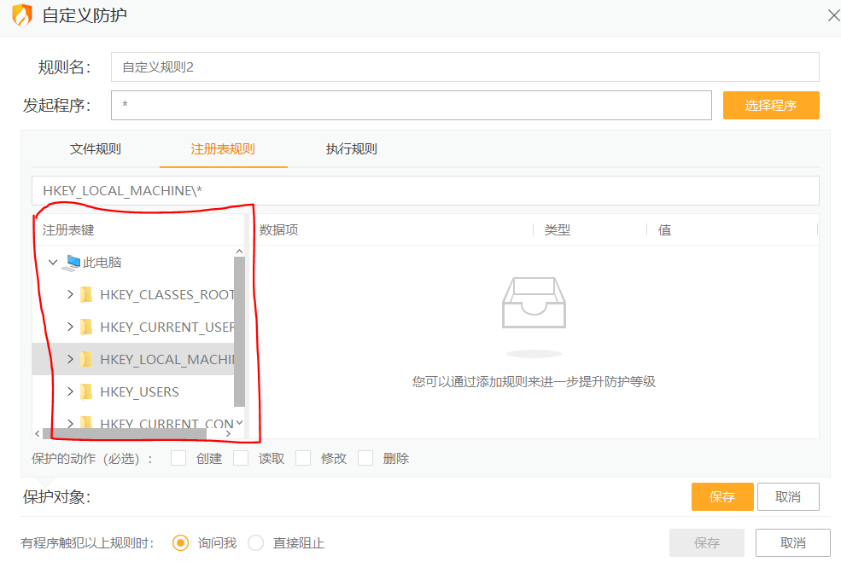Click the bottom-most 取消 button
Viewport: 841px width, 562px height.
[792, 542]
